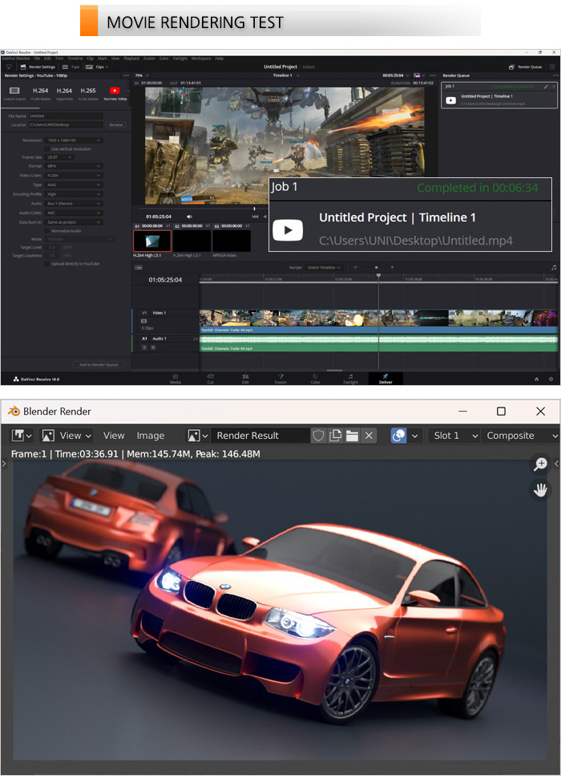Open the Blender editor type selector
This screenshot has width=561, height=779.
click(22, 436)
